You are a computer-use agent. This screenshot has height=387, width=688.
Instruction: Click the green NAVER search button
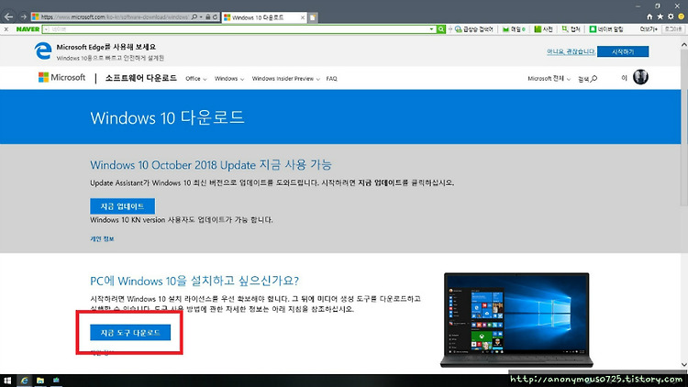[x=441, y=29]
